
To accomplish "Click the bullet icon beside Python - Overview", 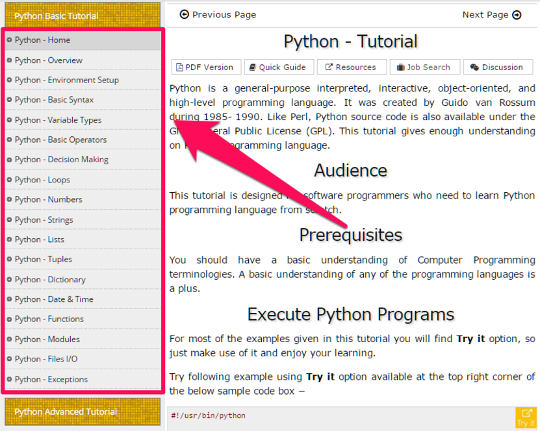I will pos(9,60).
